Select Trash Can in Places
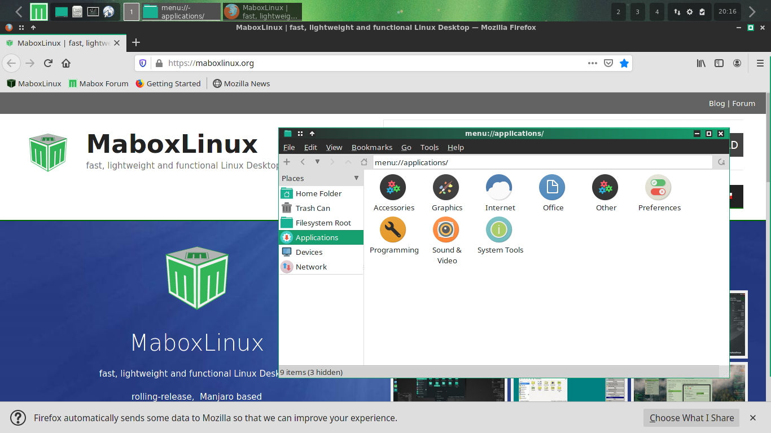771x433 pixels. (x=321, y=208)
